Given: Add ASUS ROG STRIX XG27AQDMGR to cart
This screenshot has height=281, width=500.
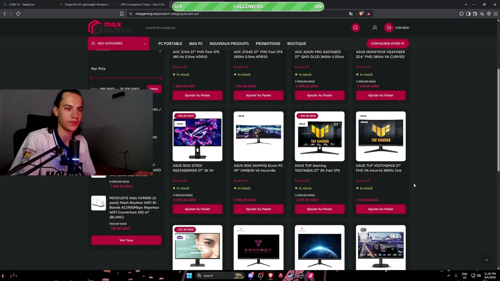Looking at the screenshot, I should coord(197,209).
